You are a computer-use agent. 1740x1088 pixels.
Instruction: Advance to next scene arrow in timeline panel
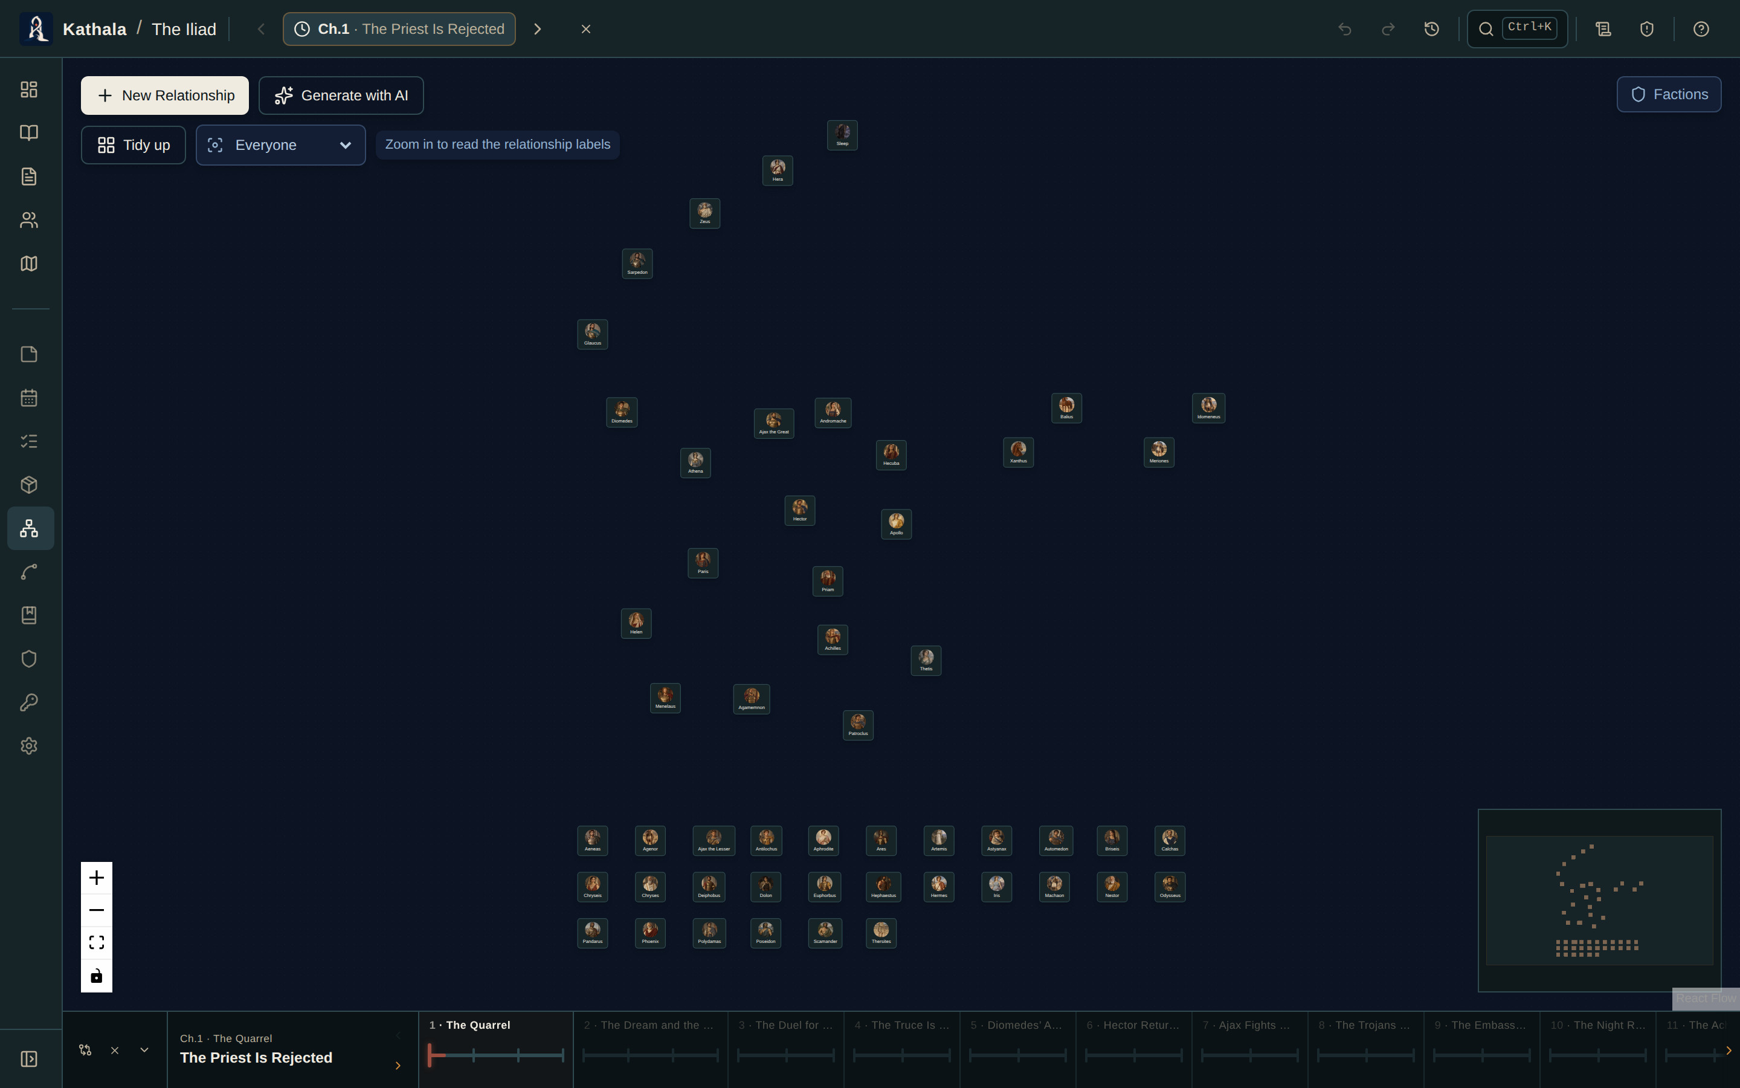pos(398,1066)
